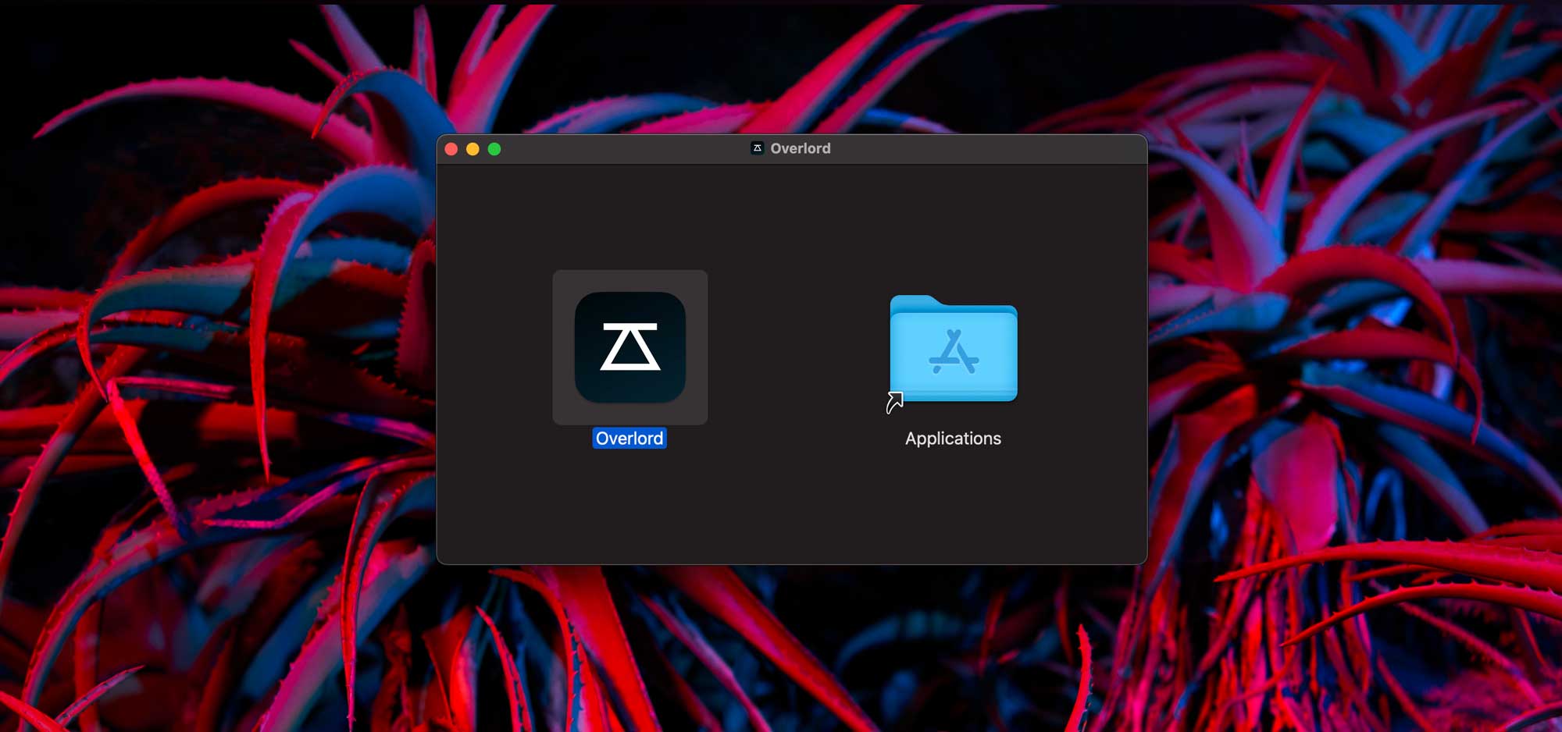Image resolution: width=1562 pixels, height=732 pixels.
Task: Click the desktop wallpaper left of the window
Action: point(219,351)
